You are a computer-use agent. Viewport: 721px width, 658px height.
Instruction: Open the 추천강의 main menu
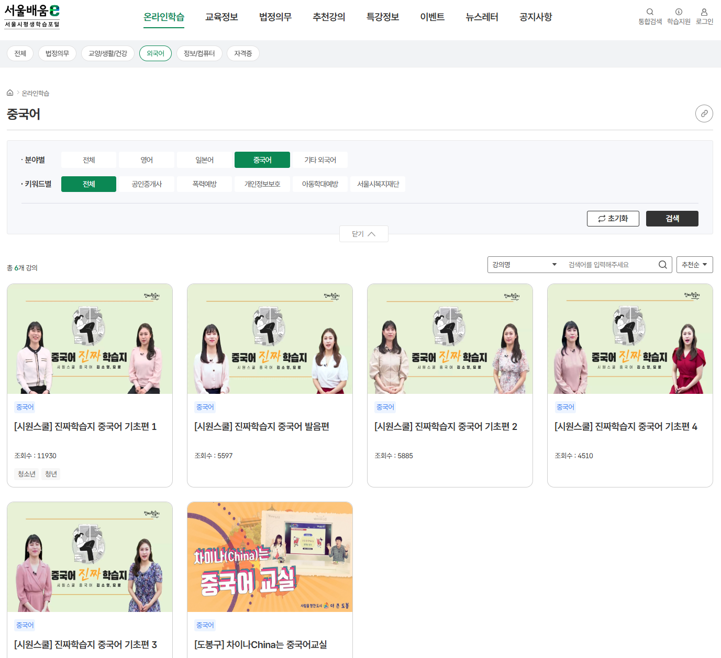[x=329, y=17]
